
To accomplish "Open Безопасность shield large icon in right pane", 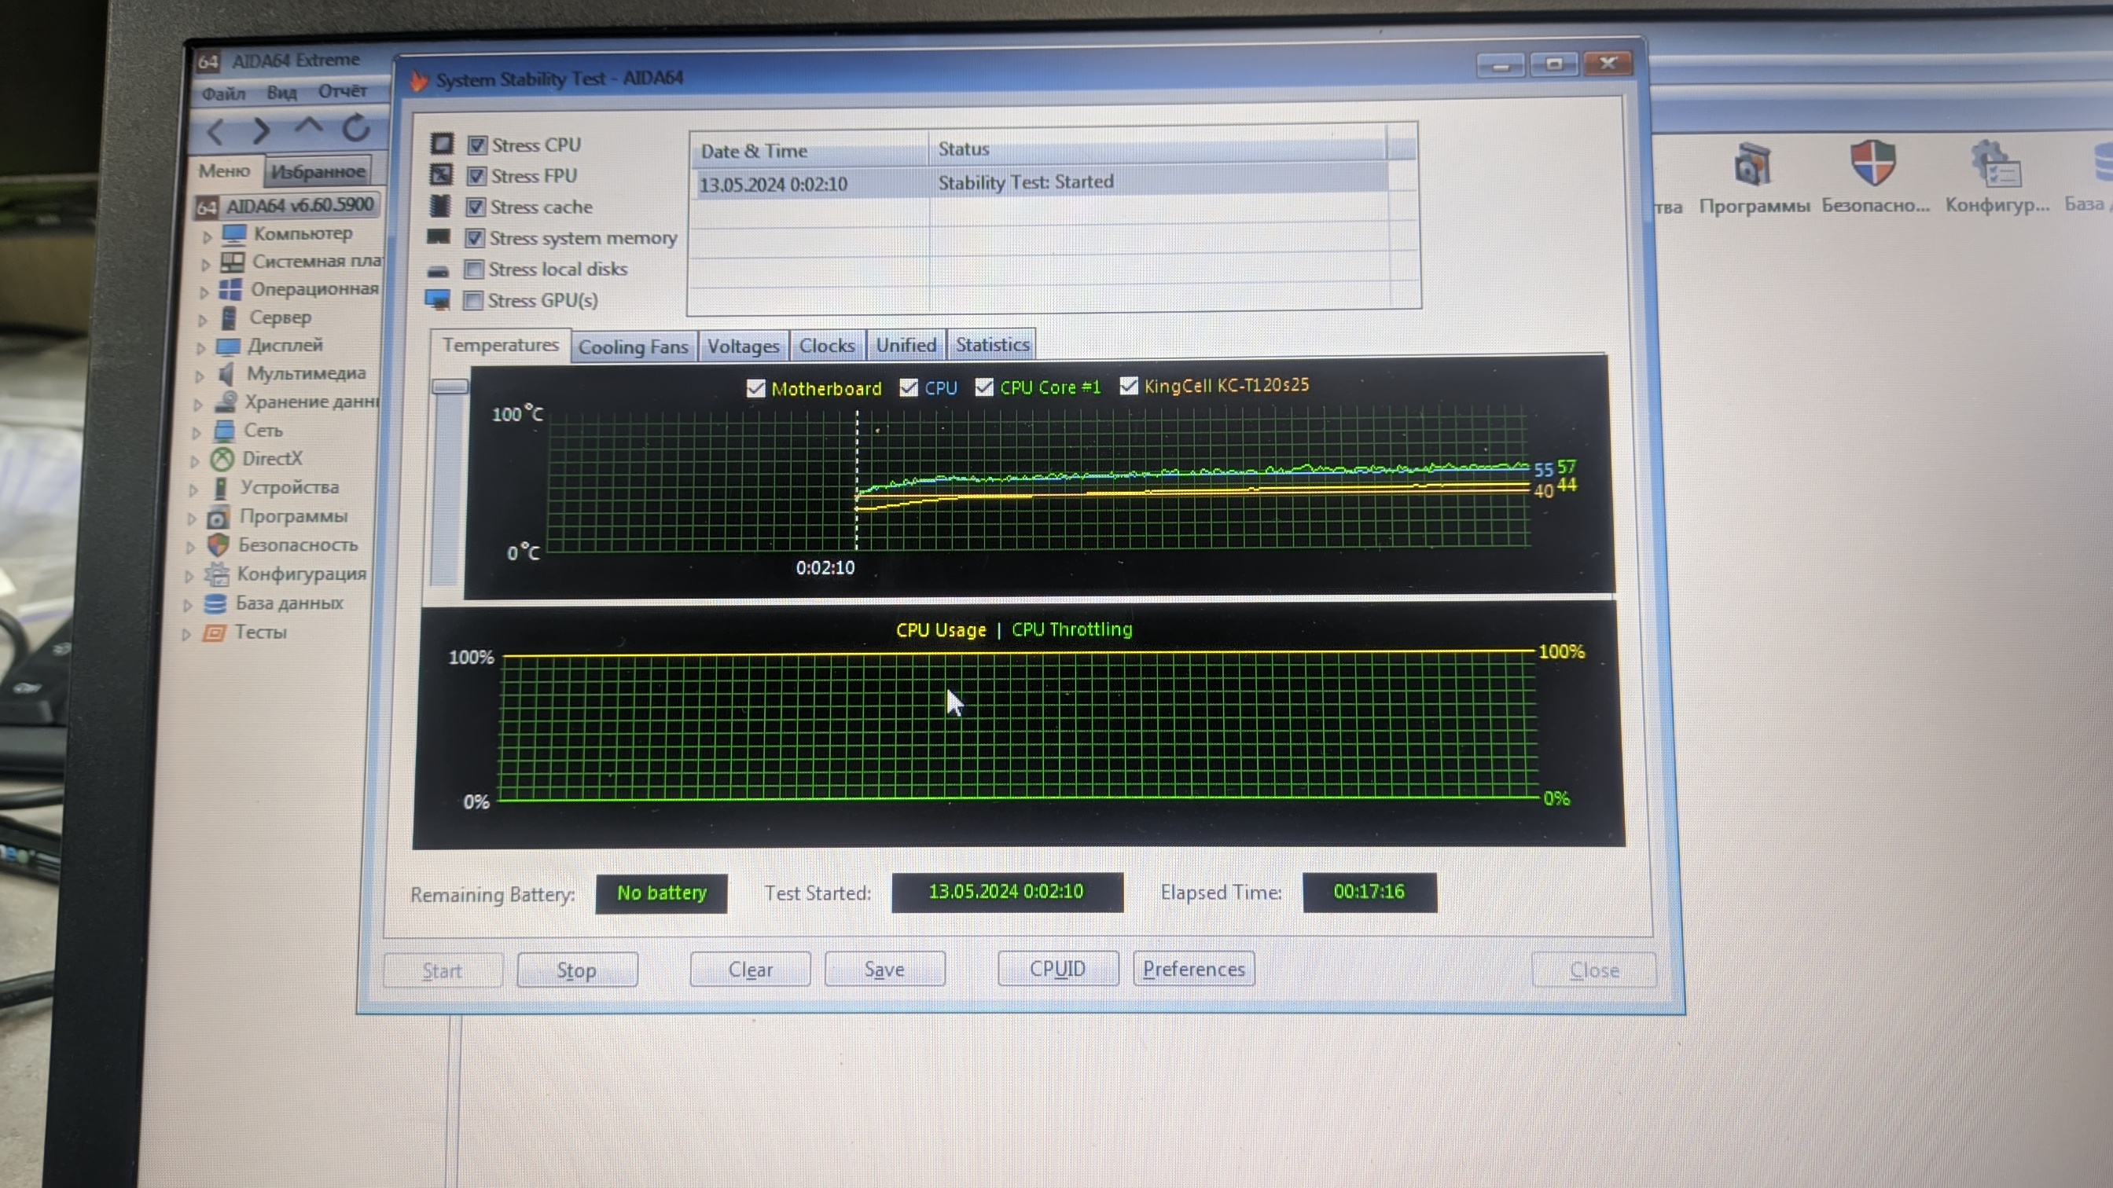I will (x=1872, y=163).
